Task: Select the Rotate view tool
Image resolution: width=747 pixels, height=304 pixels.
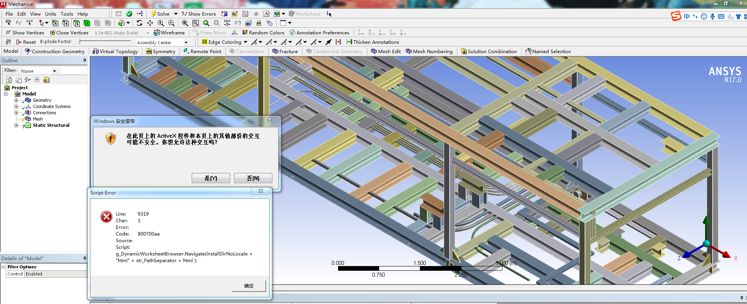Action: coord(139,23)
